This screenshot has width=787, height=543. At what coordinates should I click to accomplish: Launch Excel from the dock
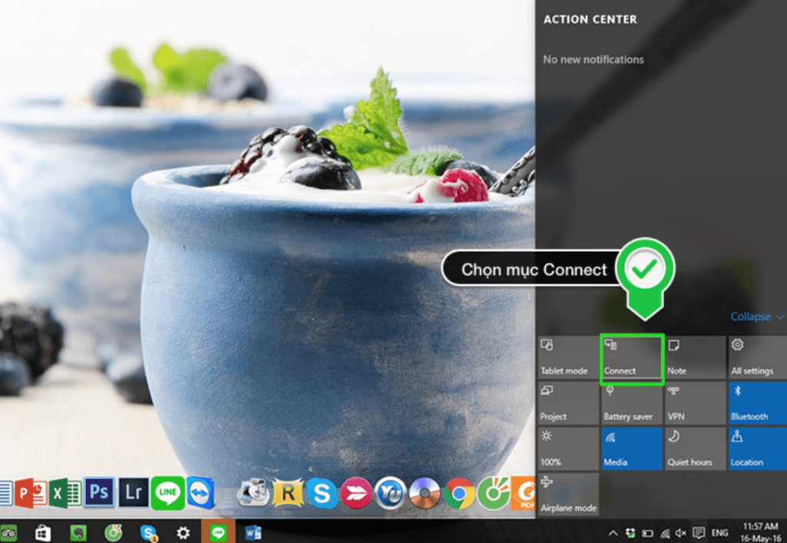65,494
